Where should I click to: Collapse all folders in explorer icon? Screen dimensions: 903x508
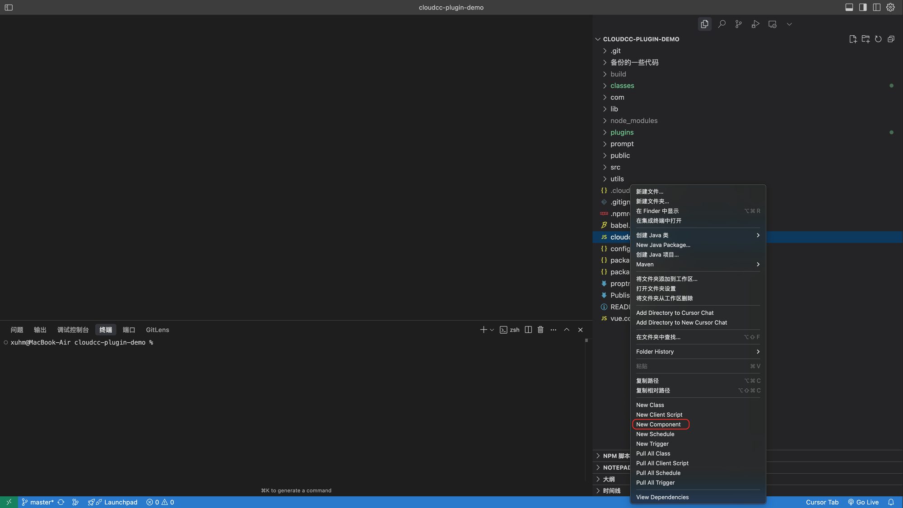point(891,39)
